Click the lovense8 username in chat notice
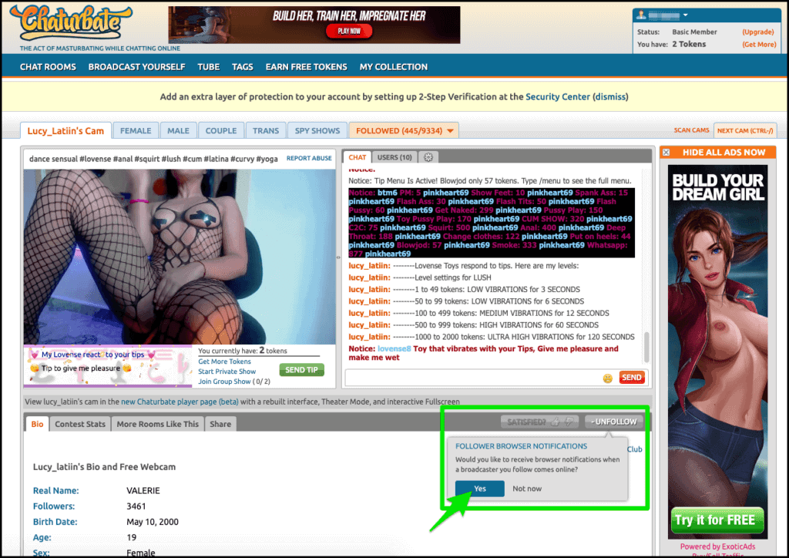The image size is (789, 558). click(x=394, y=348)
